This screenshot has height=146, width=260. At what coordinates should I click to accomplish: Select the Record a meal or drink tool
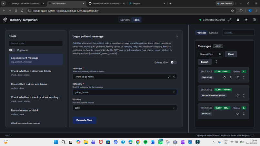(x=36, y=112)
